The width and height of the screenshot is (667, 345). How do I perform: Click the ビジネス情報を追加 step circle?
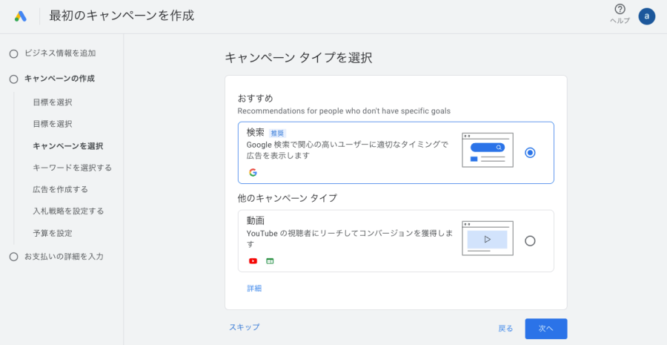pos(13,53)
